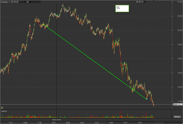The height and width of the screenshot is (124, 183).
Task: Toggle the P button in the toolbar
Action: click(33, 2)
